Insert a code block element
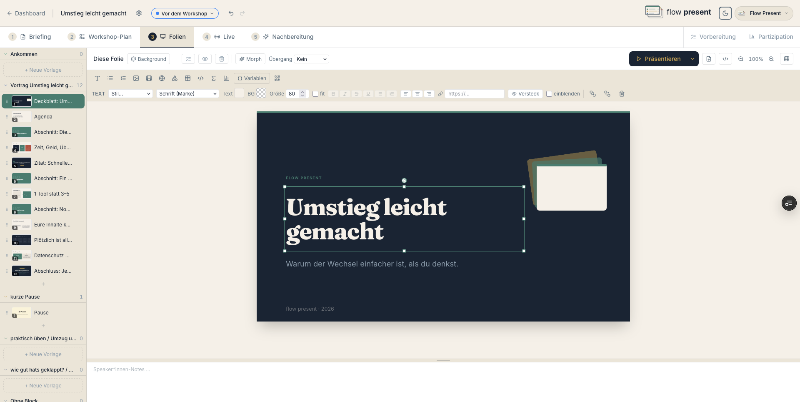The image size is (800, 402). 200,78
